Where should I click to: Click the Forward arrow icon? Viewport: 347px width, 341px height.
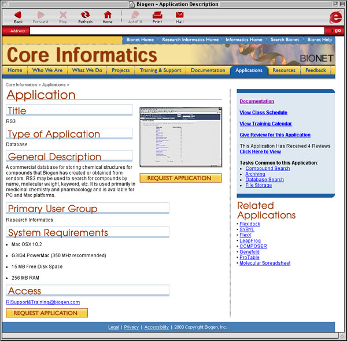[x=40, y=15]
